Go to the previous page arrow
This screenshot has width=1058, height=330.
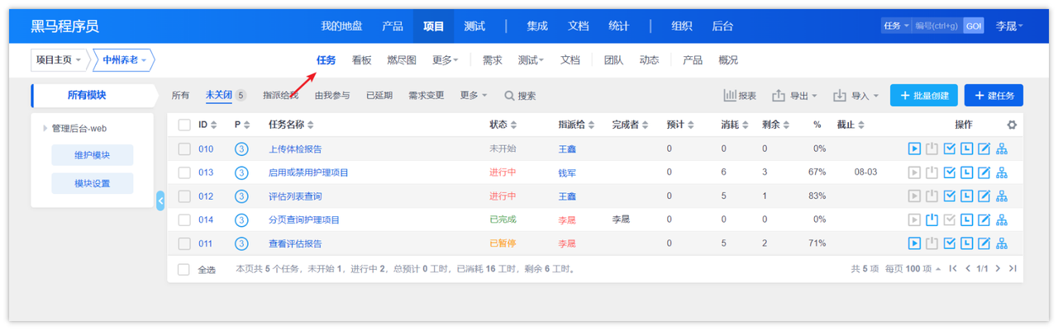tap(968, 269)
